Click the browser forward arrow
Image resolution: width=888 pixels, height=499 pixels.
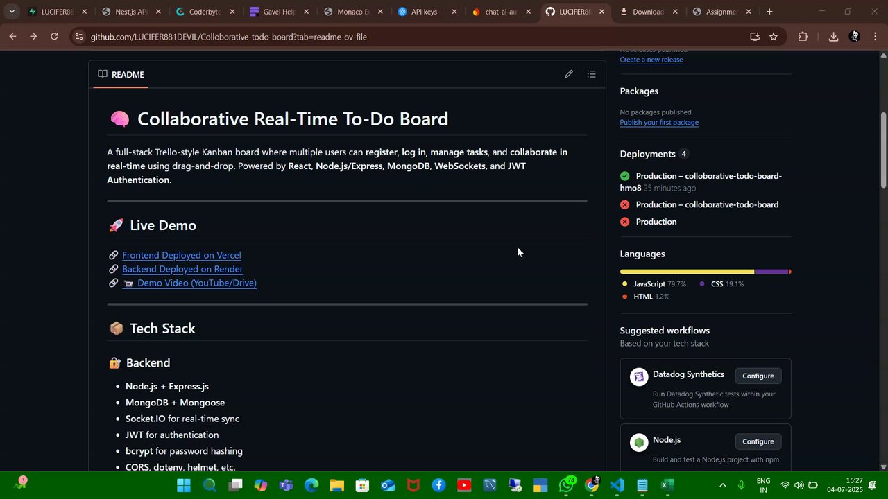point(33,36)
